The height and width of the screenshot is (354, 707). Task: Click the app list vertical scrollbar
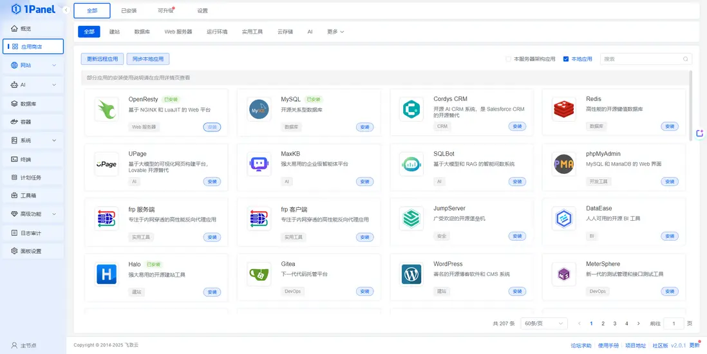point(691,106)
